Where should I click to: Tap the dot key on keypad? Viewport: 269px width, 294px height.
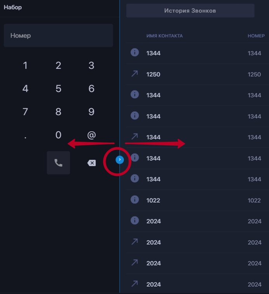click(25, 137)
